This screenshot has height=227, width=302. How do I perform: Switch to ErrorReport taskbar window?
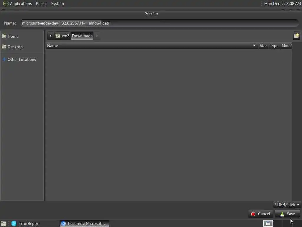(x=34, y=223)
